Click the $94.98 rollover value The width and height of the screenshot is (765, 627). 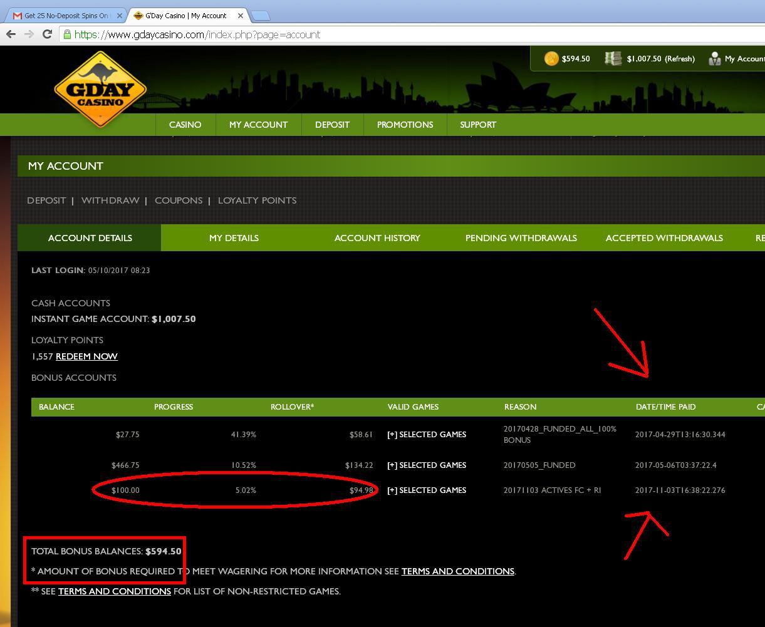tap(361, 490)
